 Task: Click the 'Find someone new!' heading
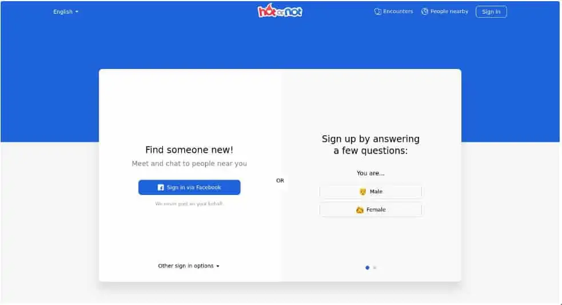tap(189, 150)
